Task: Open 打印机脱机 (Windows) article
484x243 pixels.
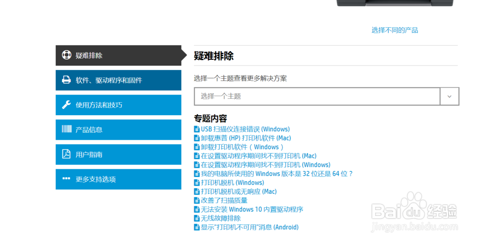Action: coord(232,183)
